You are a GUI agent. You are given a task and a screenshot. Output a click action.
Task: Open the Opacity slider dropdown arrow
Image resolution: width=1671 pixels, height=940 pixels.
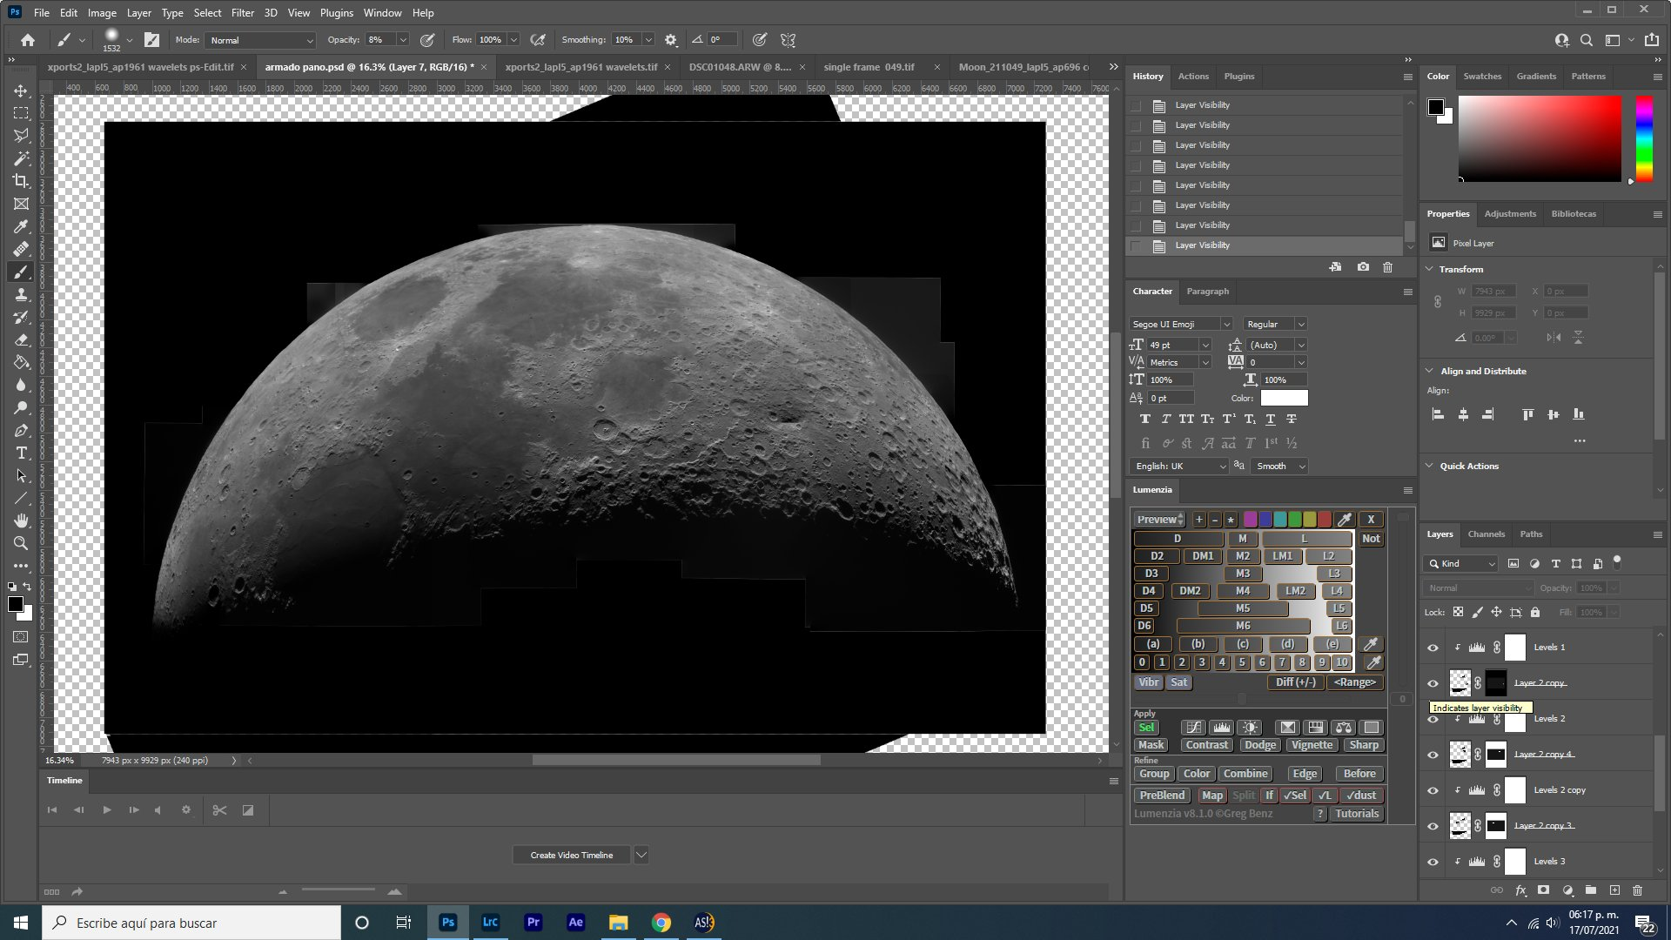403,40
